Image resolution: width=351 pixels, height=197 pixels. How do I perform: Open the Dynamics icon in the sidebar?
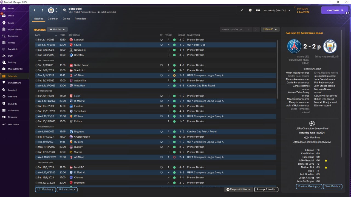[x=4, y=36]
